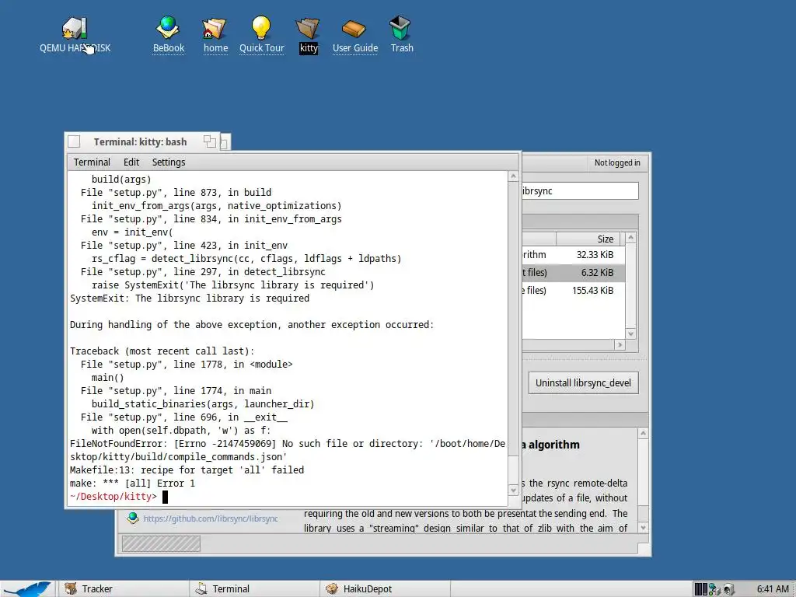Open the Edit menu in Terminal
796x597 pixels.
131,162
